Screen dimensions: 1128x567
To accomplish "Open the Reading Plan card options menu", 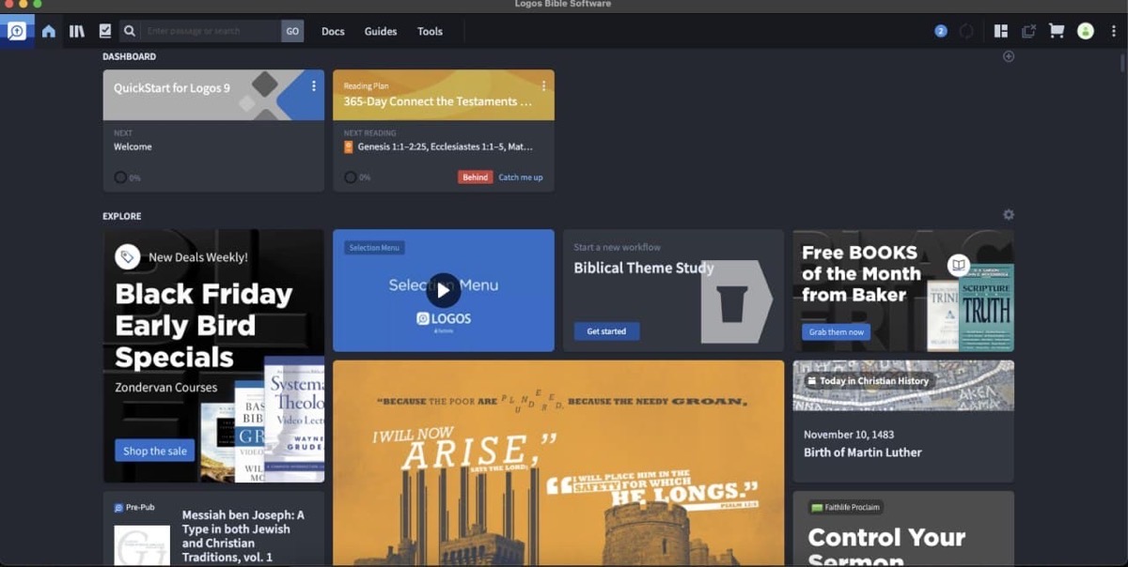I will (543, 86).
